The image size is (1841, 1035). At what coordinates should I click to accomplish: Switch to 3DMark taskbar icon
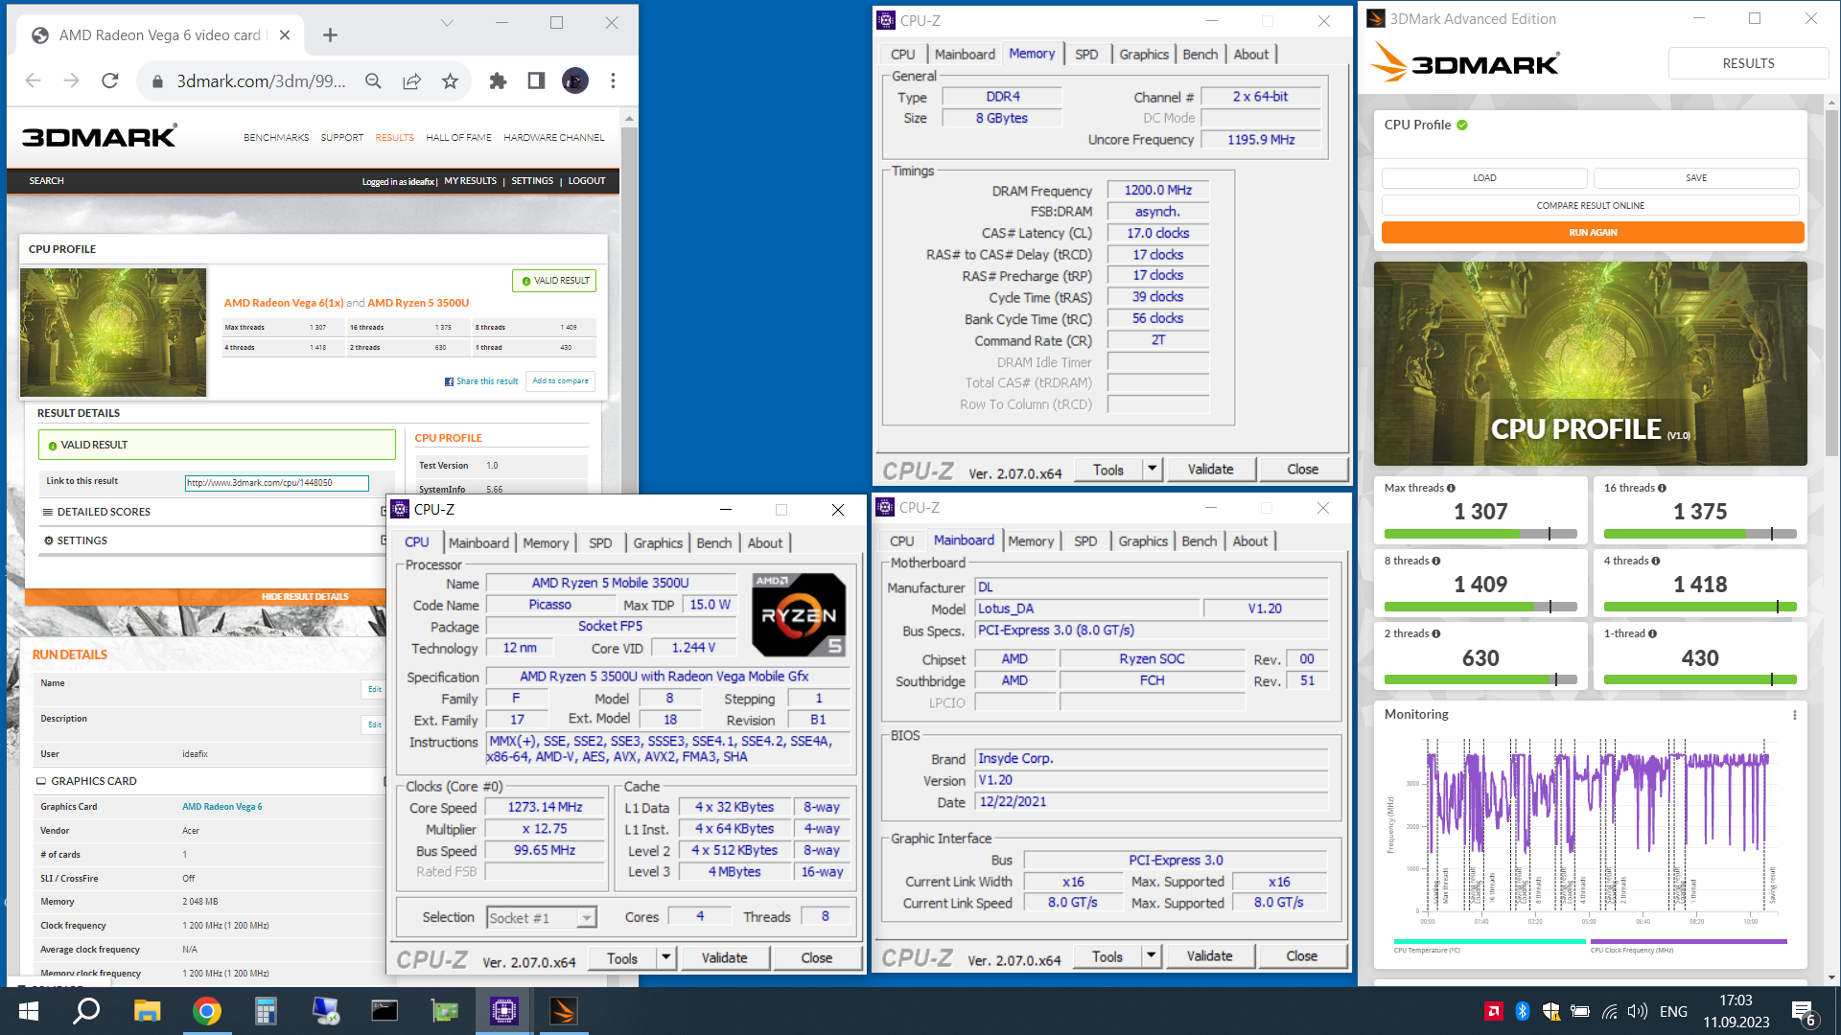(563, 1011)
